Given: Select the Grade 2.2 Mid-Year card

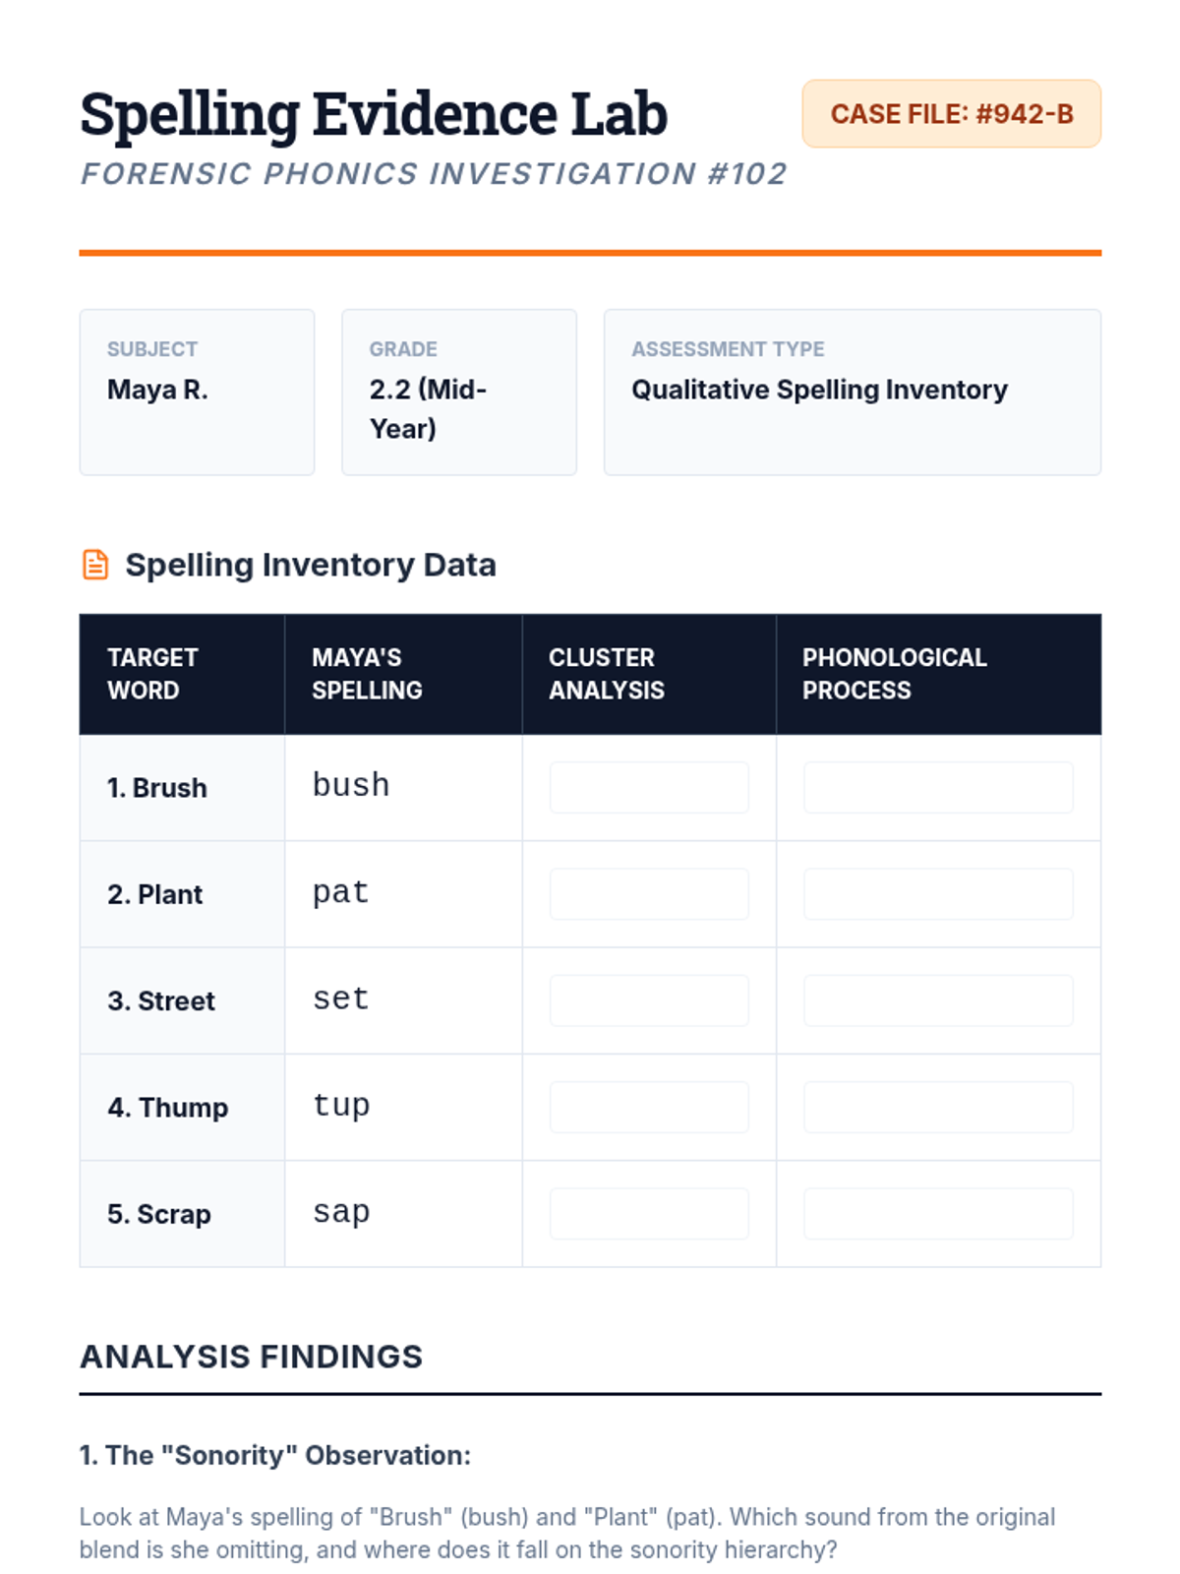Looking at the screenshot, I should (458, 392).
